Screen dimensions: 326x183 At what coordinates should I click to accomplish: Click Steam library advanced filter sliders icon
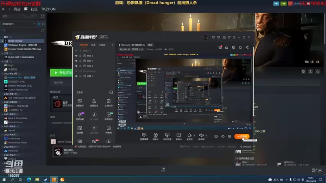coord(43,30)
